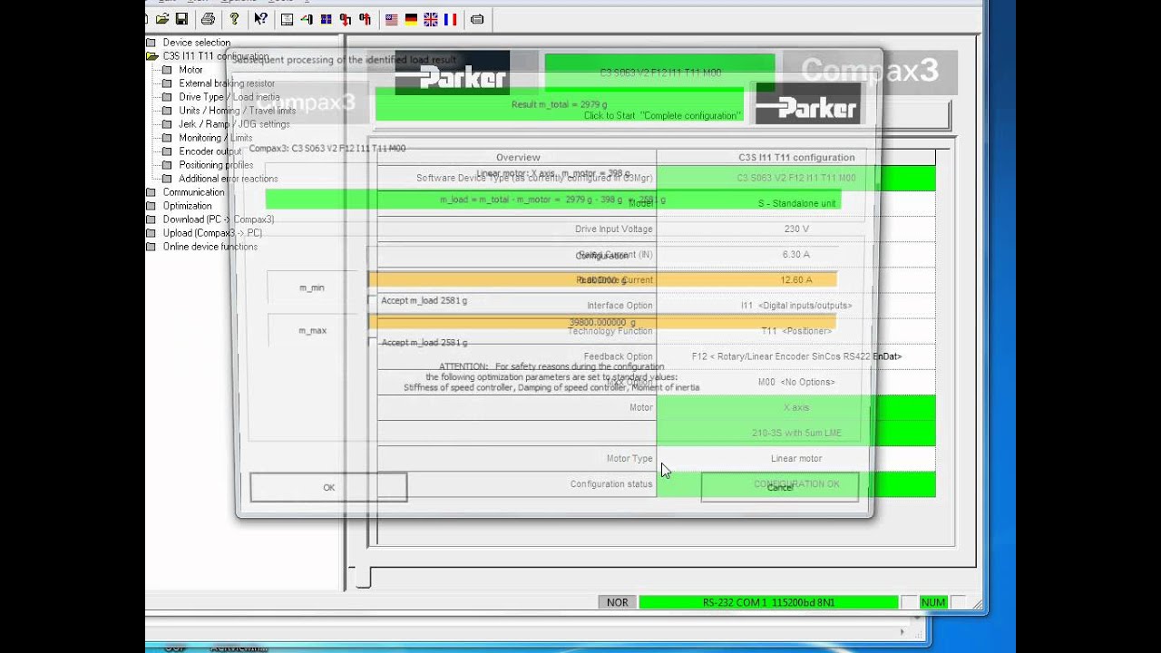This screenshot has width=1161, height=653.
Task: Open Jerk / Ramp / JOG settings entry
Action: pyautogui.click(x=234, y=124)
